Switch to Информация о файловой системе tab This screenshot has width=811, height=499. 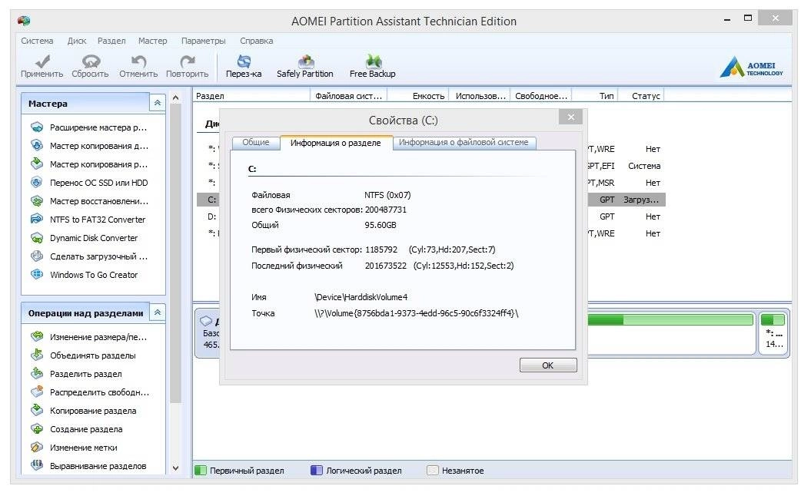[x=464, y=142]
